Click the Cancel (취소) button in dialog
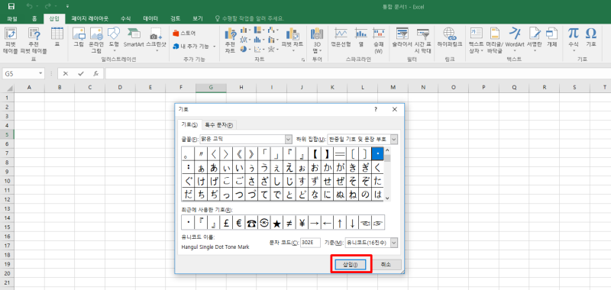This screenshot has height=290, width=611. pyautogui.click(x=386, y=264)
